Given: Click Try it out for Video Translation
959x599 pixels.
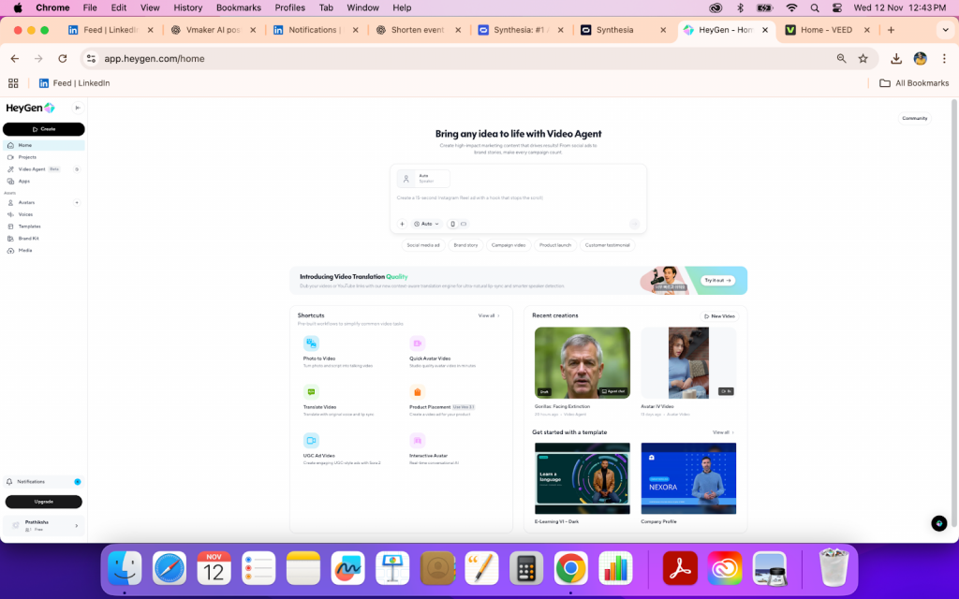Looking at the screenshot, I should (717, 280).
